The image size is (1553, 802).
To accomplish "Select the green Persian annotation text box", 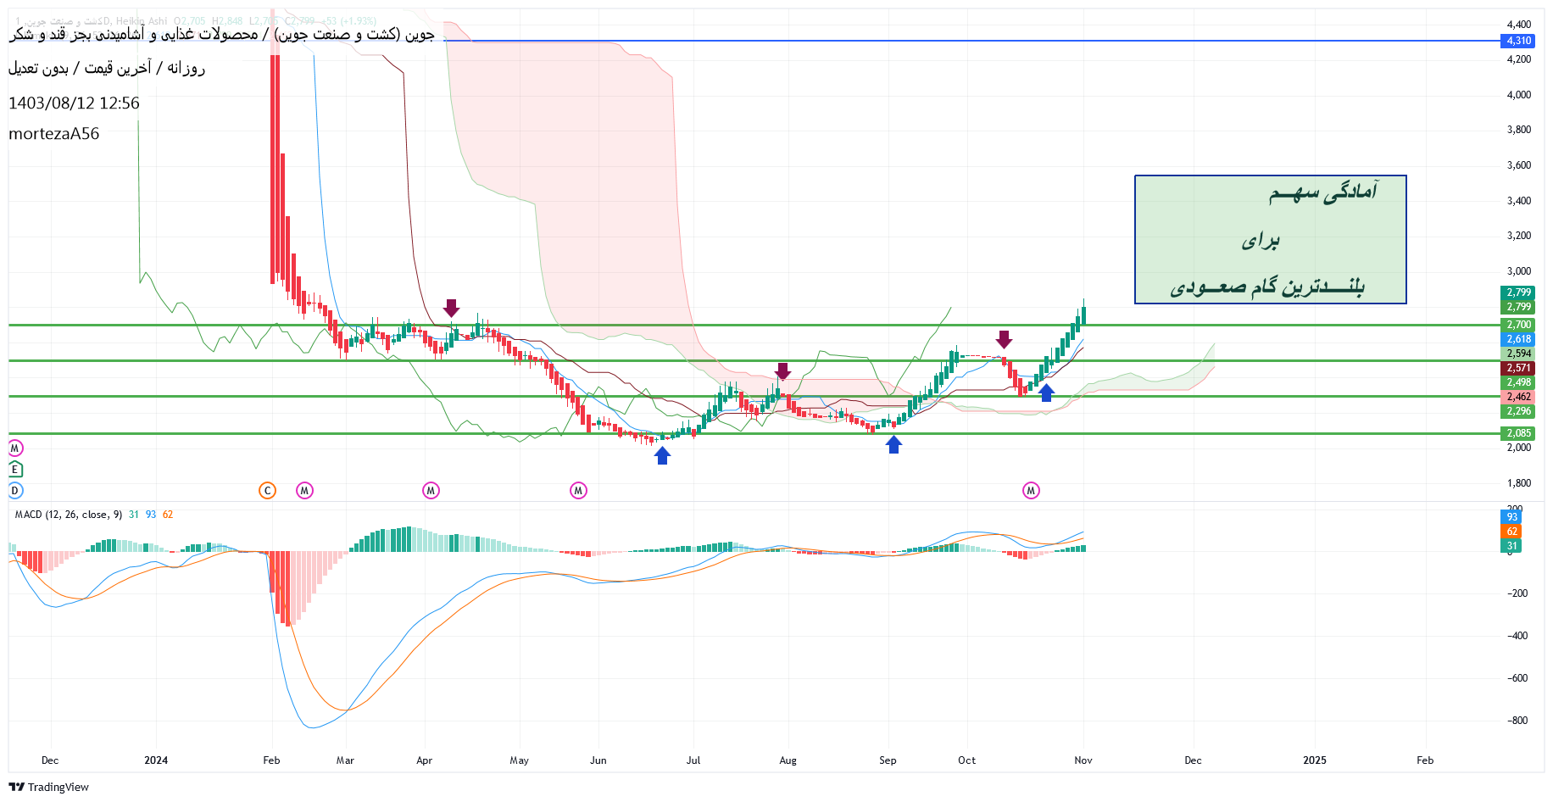I will [x=1270, y=239].
